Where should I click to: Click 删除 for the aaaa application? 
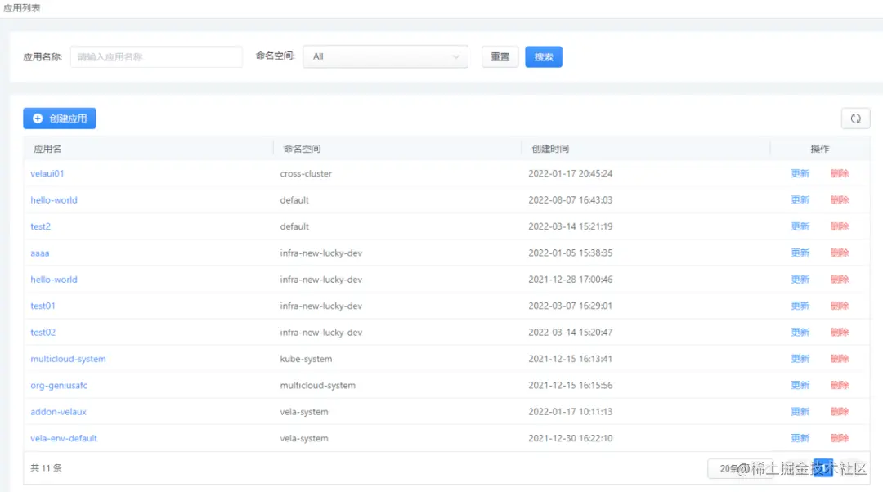click(840, 253)
